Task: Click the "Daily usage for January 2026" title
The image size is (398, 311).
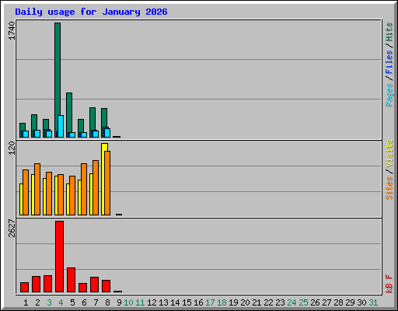Action: point(91,12)
